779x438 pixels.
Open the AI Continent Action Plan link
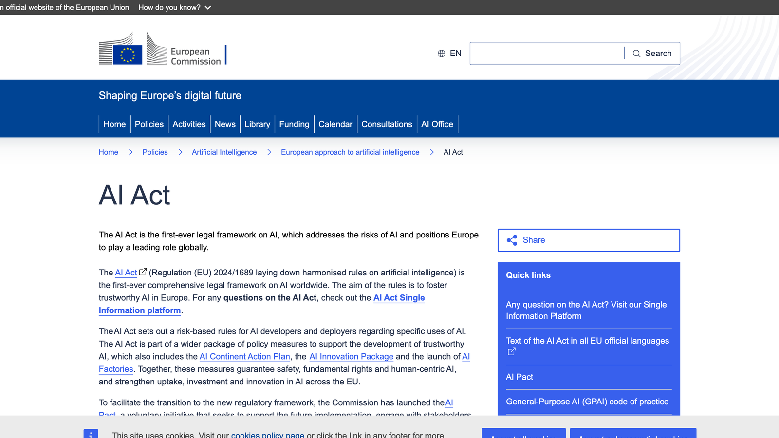point(244,356)
